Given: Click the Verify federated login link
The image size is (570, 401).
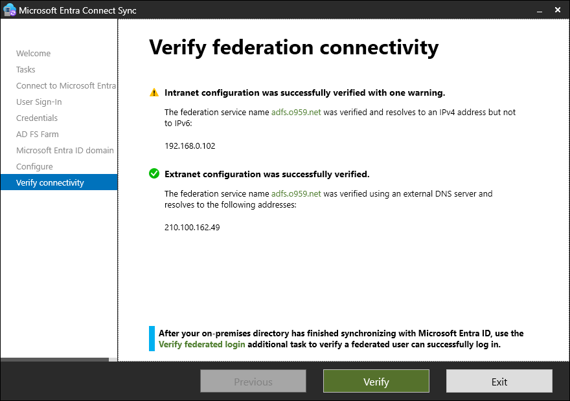Looking at the screenshot, I should (201, 344).
